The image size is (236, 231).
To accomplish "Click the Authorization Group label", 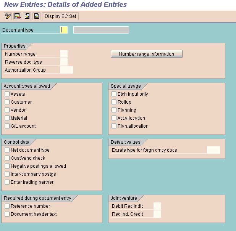I will (x=25, y=70).
